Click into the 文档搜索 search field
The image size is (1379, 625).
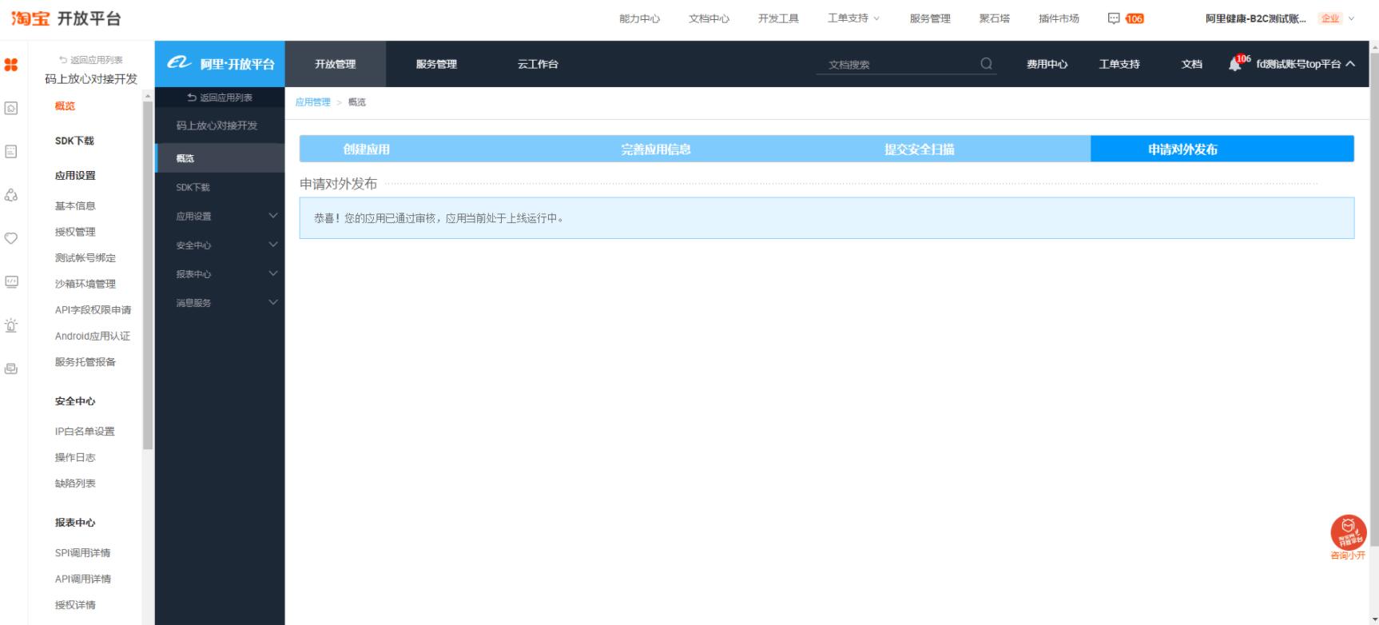tap(895, 65)
